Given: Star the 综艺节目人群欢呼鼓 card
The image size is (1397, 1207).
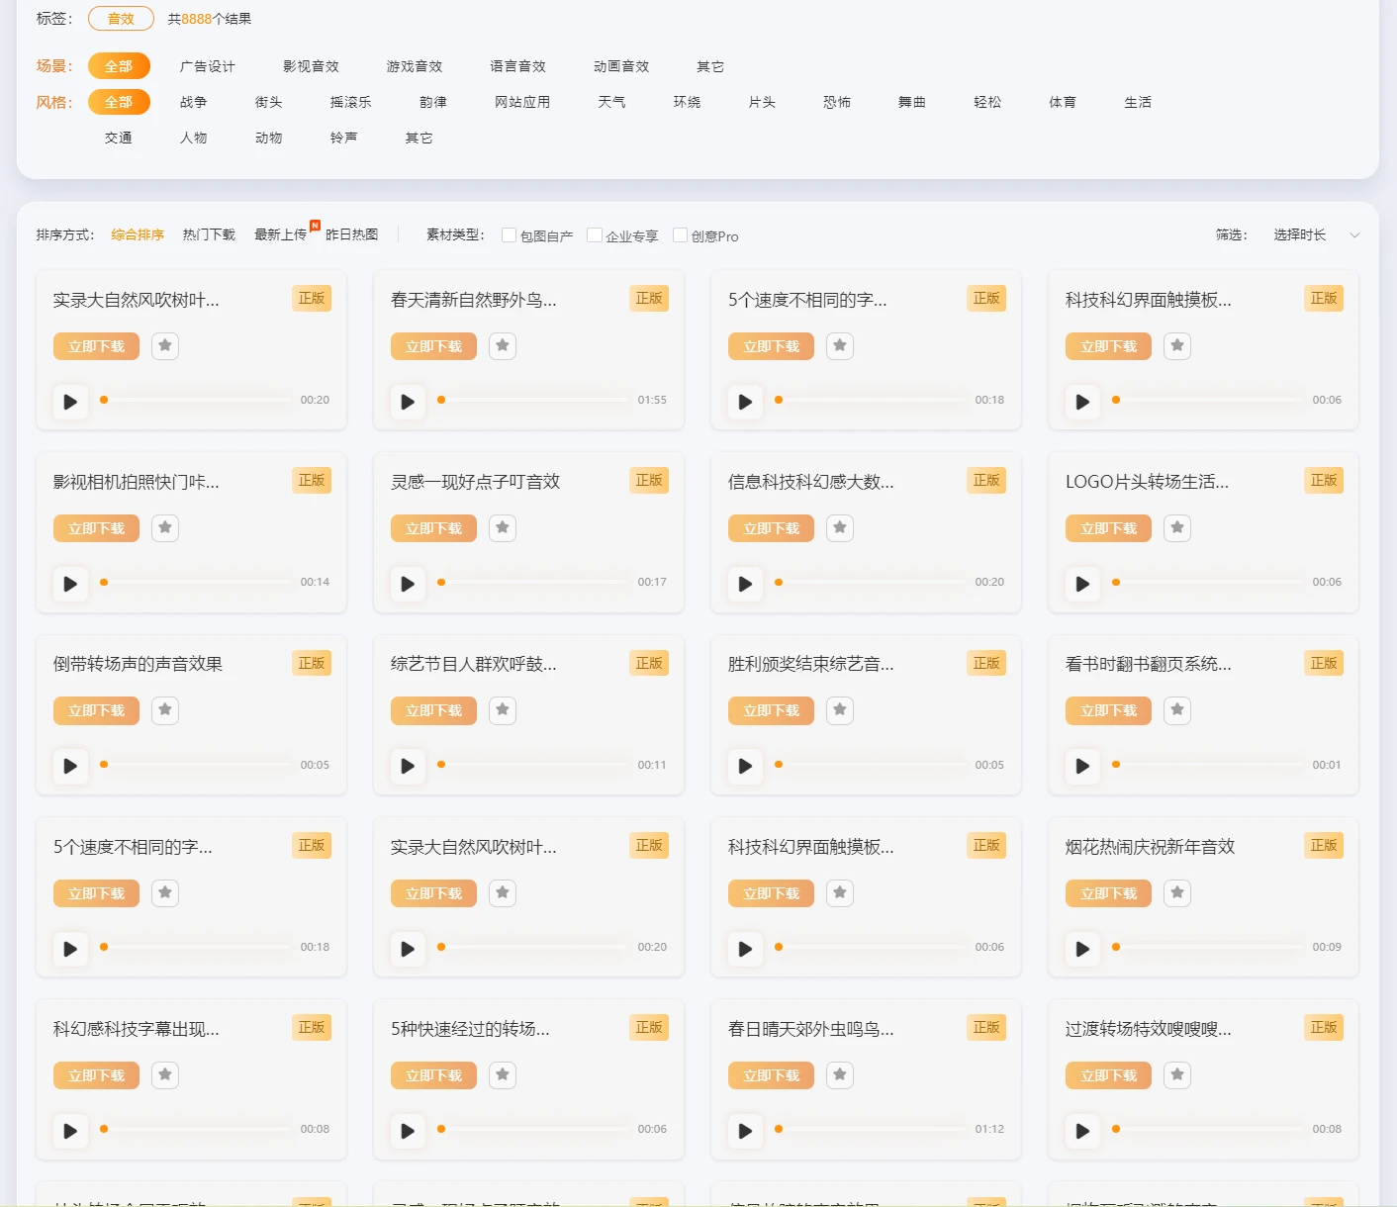Looking at the screenshot, I should [x=503, y=710].
